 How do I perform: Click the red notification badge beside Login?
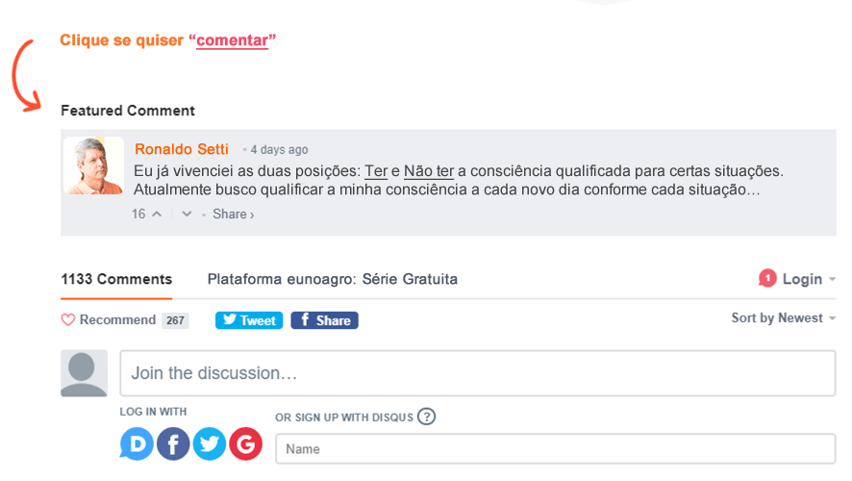coord(767,278)
